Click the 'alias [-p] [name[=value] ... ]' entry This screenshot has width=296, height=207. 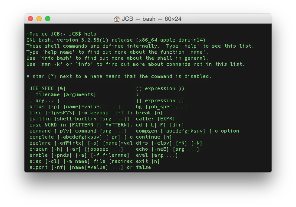[x=75, y=107]
